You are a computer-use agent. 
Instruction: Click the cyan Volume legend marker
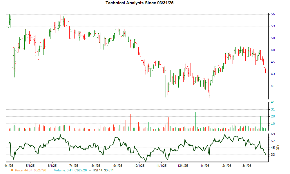pos(51,171)
